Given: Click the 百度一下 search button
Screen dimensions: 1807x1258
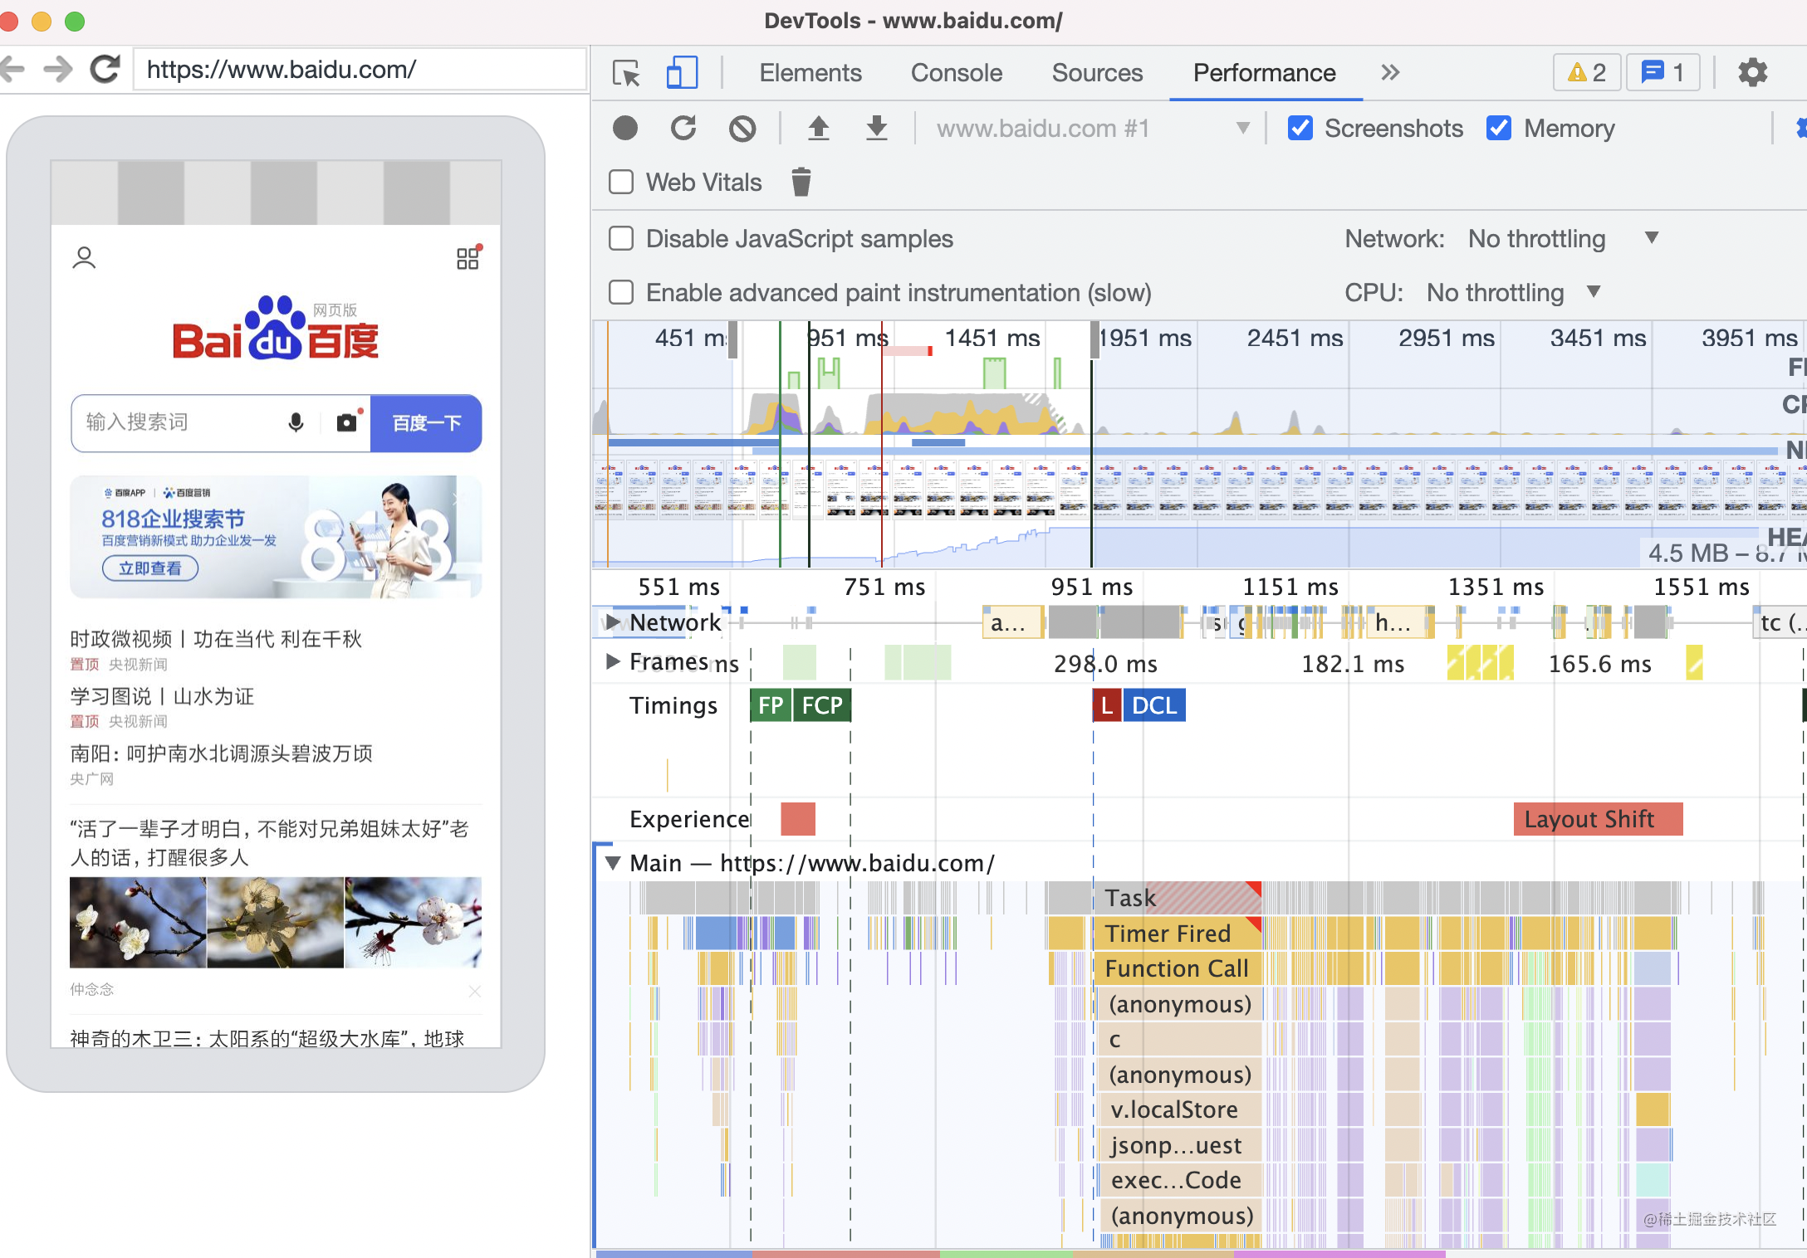Looking at the screenshot, I should [426, 423].
